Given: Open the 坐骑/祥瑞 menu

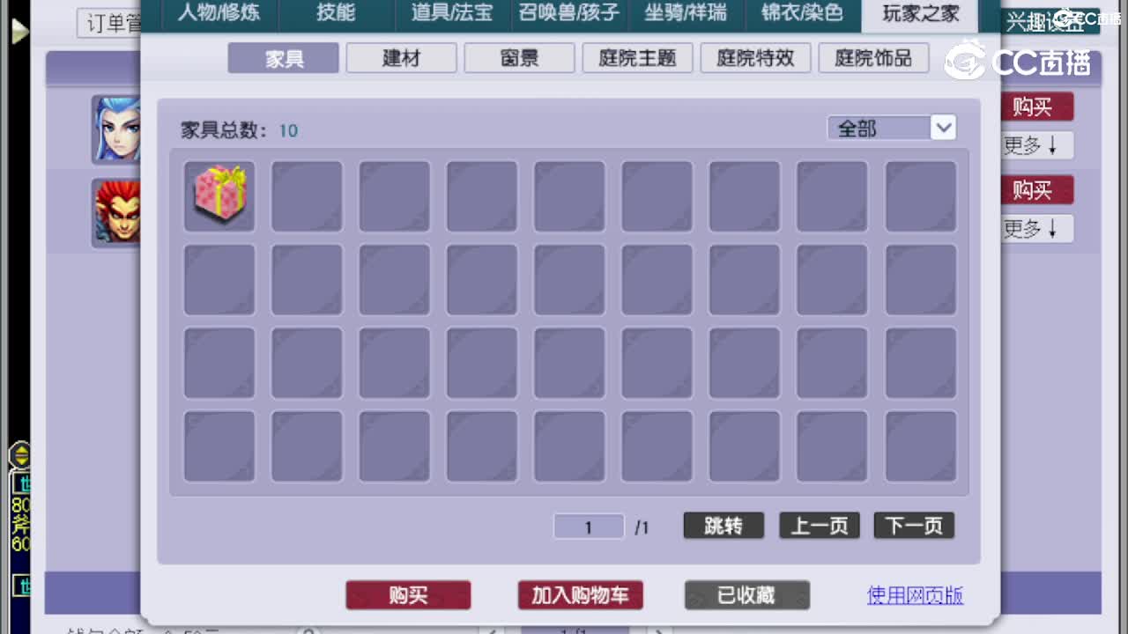Looking at the screenshot, I should 685,14.
